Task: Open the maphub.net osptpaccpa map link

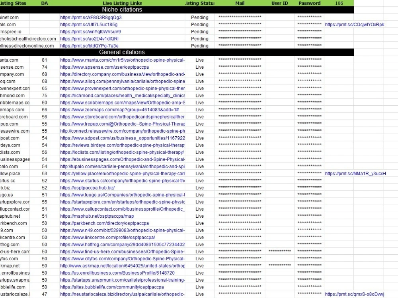Action: [97, 216]
